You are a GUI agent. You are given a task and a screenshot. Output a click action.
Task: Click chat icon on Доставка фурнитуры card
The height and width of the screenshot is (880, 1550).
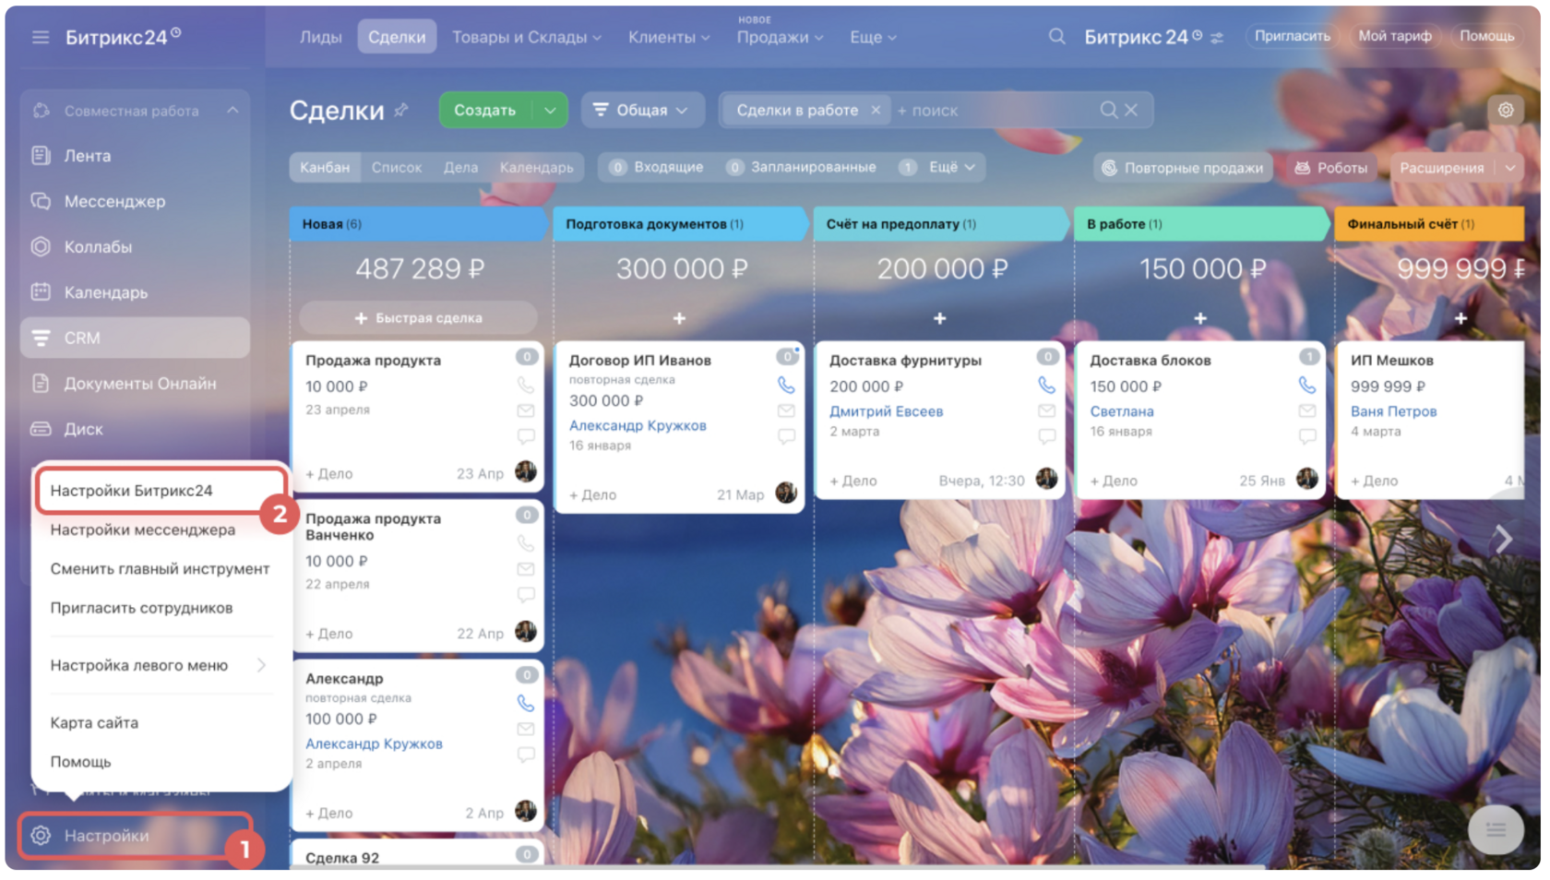coord(1046,436)
